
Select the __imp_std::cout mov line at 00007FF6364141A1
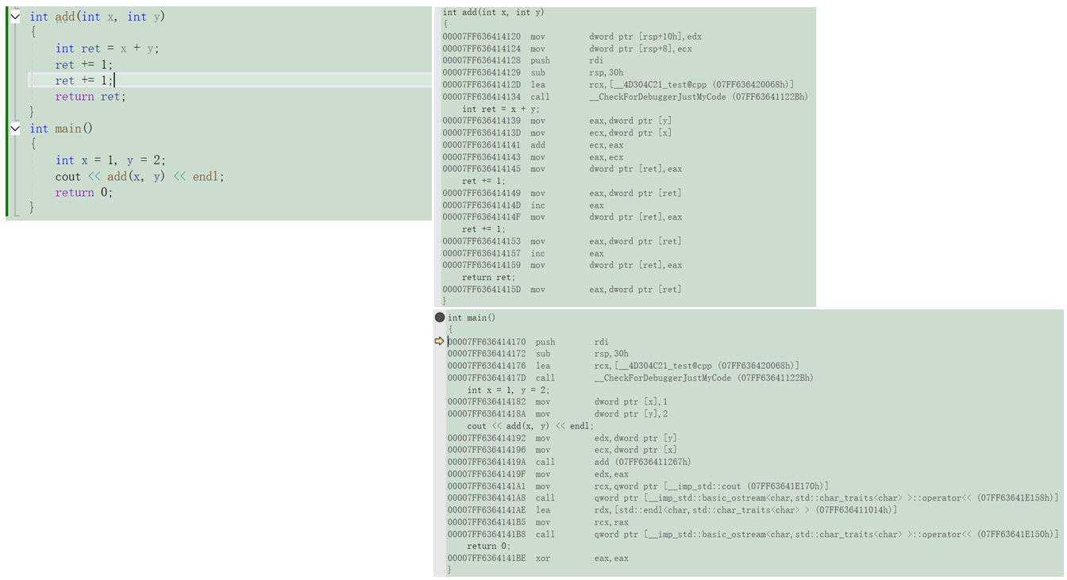pyautogui.click(x=638, y=486)
